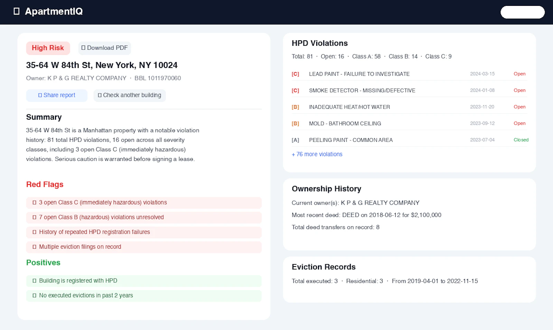Click the Owner K P & G REALTY COMPANY line

pyautogui.click(x=76, y=78)
